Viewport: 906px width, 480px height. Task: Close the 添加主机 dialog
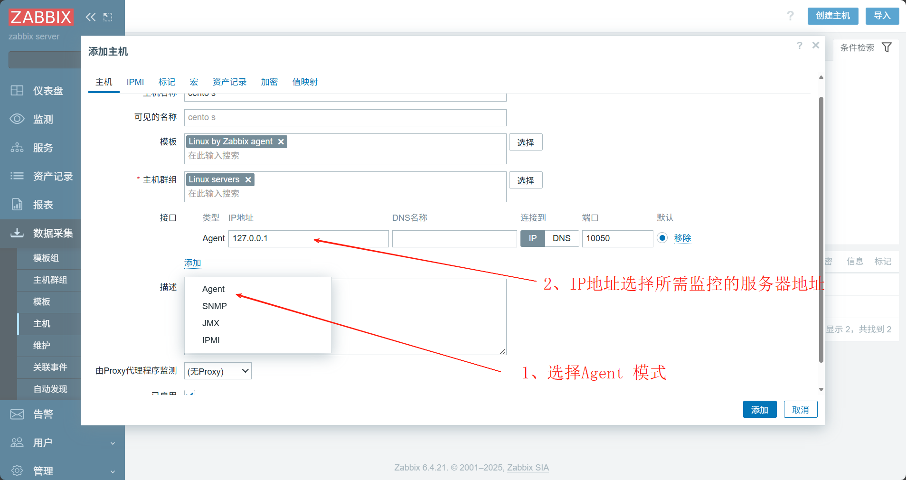click(x=816, y=45)
